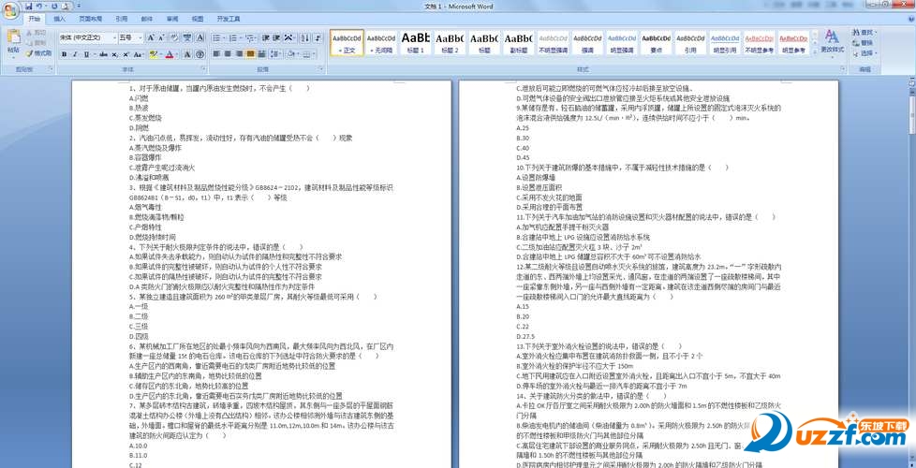916x468 pixels.
Task: Show or hide paragraph marks
Action: 318,38
